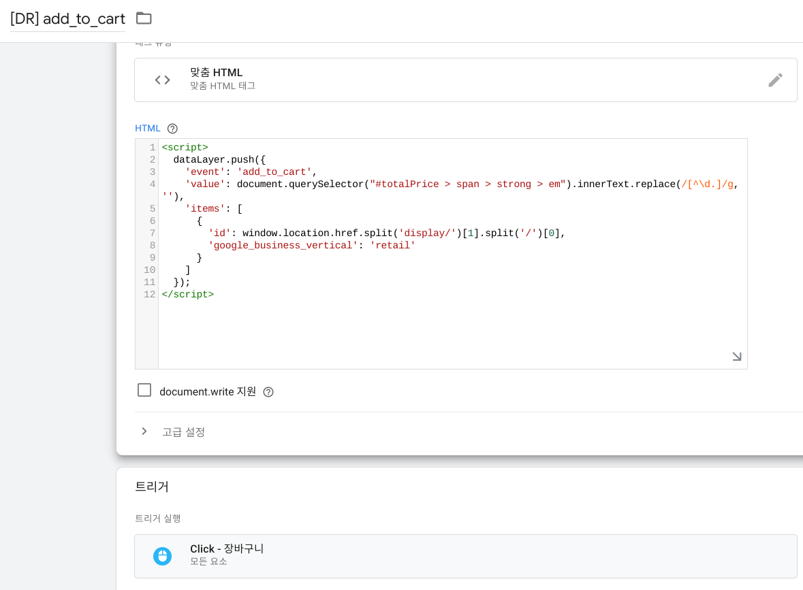Click the 'google_business_vertical': 'retail' code line
The height and width of the screenshot is (590, 803).
311,245
